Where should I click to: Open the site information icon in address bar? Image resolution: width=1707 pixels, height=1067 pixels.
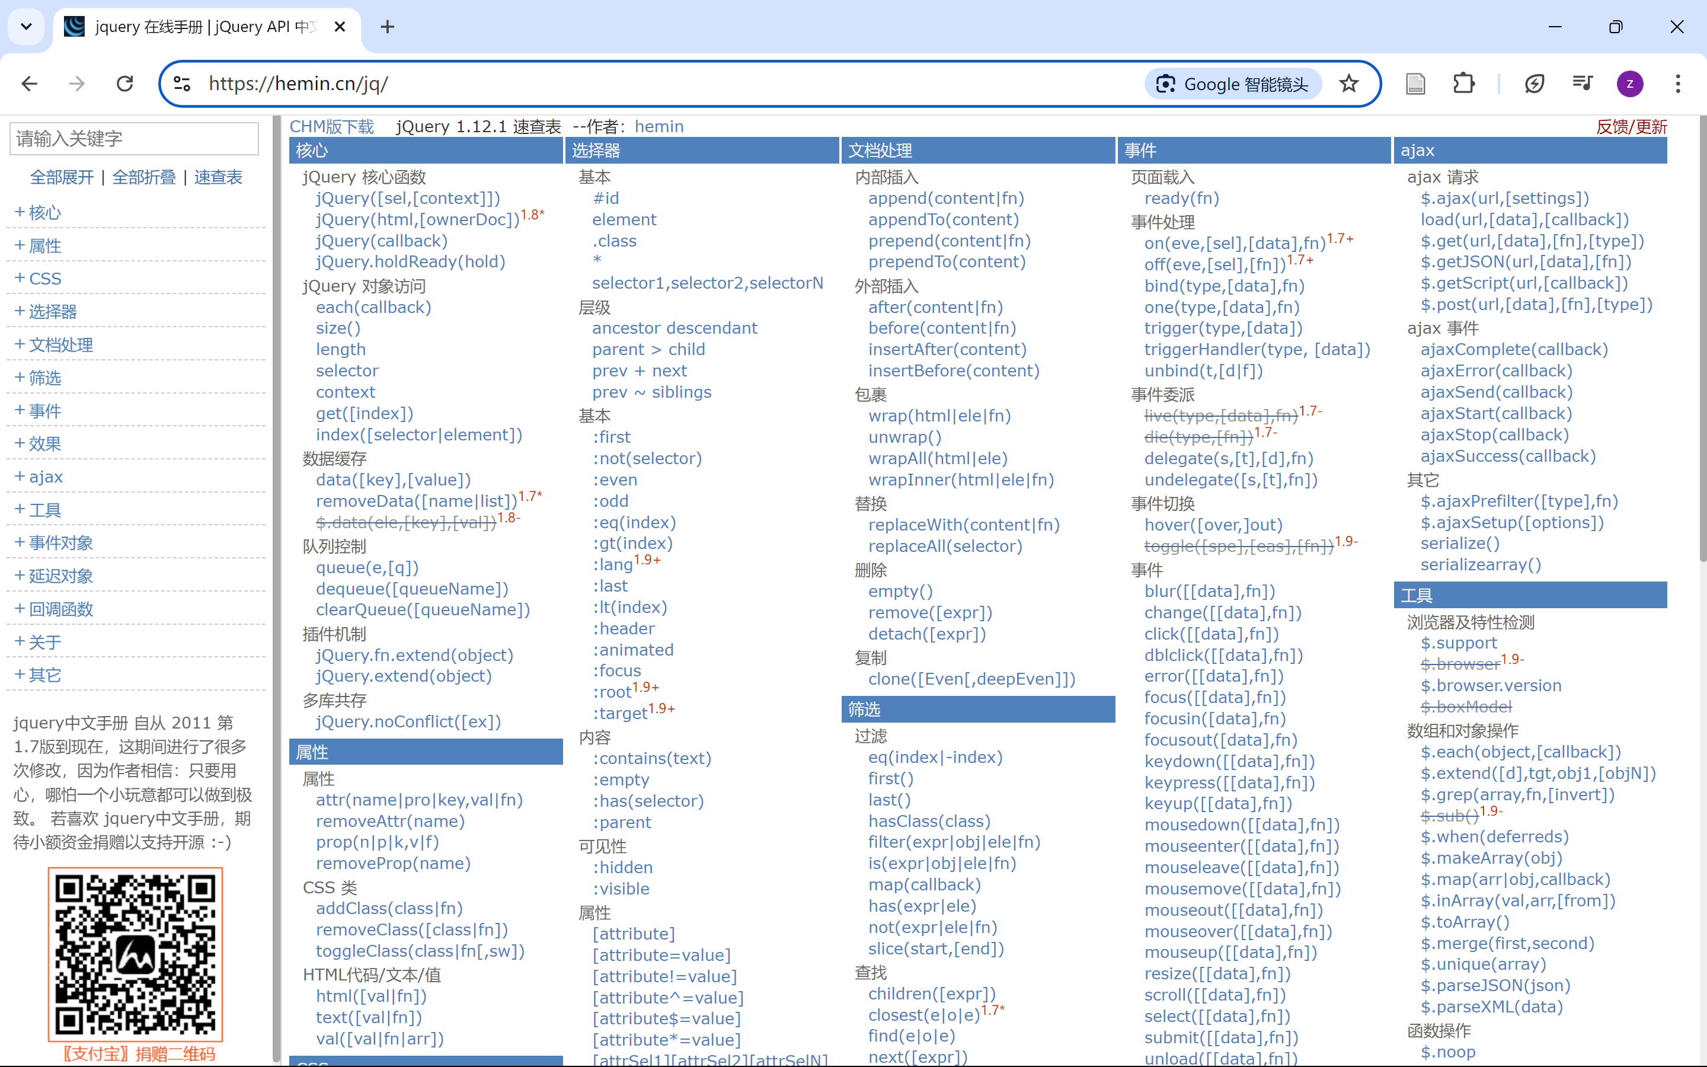point(182,84)
